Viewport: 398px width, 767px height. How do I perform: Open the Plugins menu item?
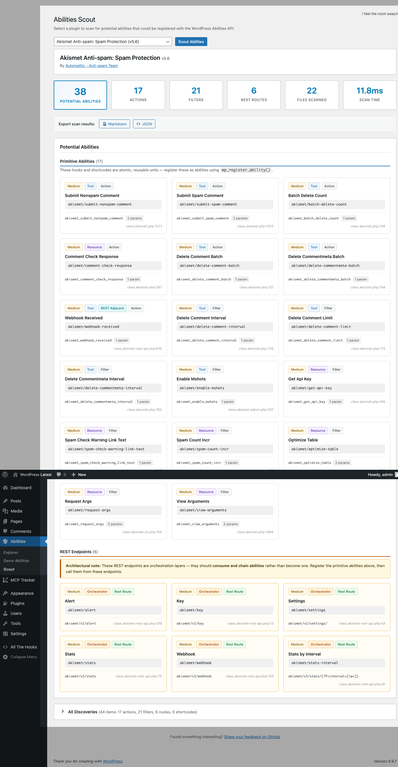(18, 603)
